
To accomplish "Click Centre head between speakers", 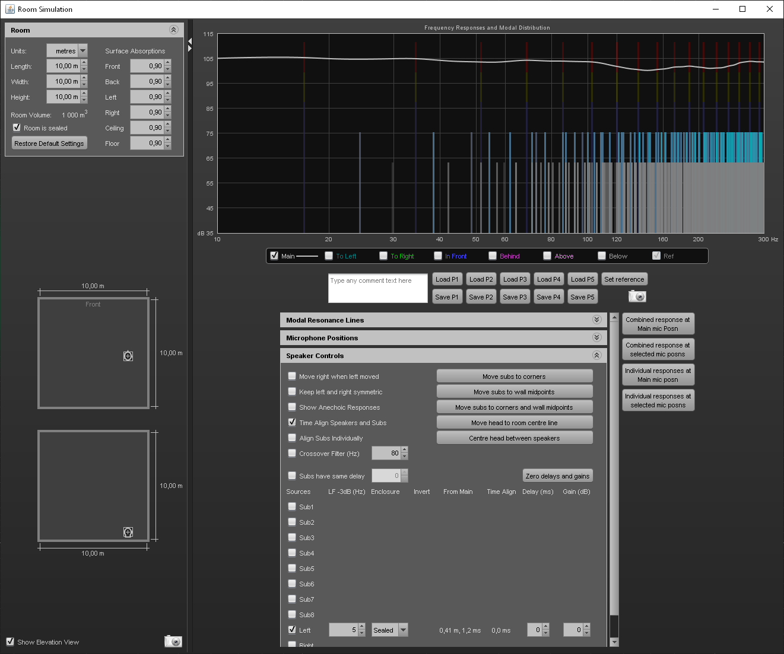I will pyautogui.click(x=514, y=438).
